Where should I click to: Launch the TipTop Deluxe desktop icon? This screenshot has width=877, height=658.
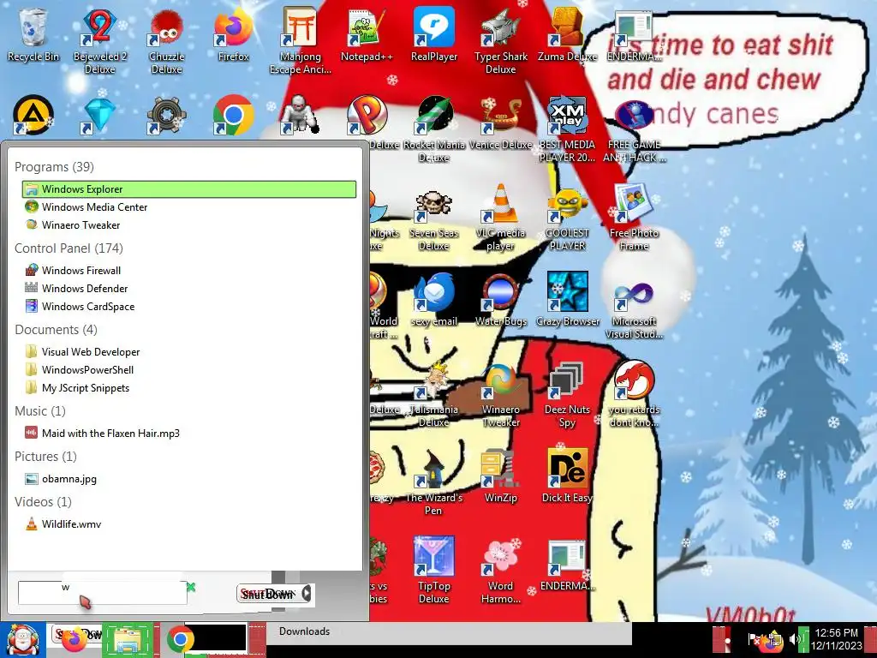point(434,571)
